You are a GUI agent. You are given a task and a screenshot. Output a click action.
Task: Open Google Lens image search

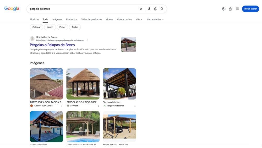point(156,9)
